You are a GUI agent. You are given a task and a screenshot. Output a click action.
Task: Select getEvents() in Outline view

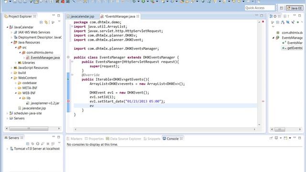[292, 48]
